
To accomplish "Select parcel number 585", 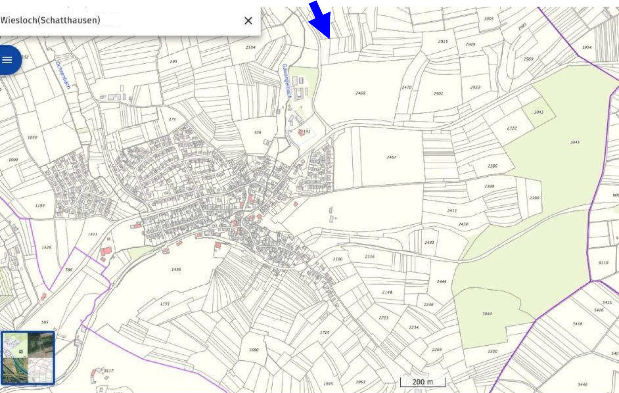I will [45, 322].
